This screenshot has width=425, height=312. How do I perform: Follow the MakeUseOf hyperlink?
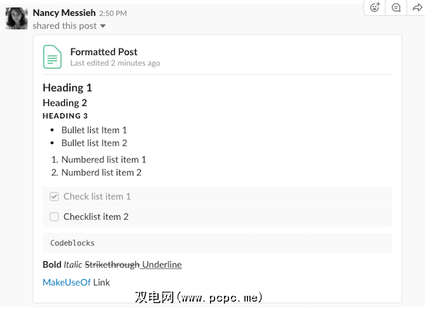[x=67, y=282]
